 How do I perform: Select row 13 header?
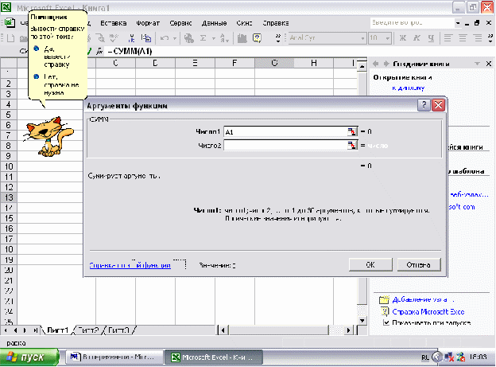coord(9,197)
